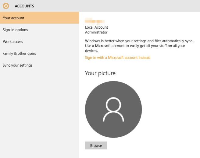The width and height of the screenshot is (200, 158).
Task: Click the Your picture heading
Action: click(x=100, y=73)
